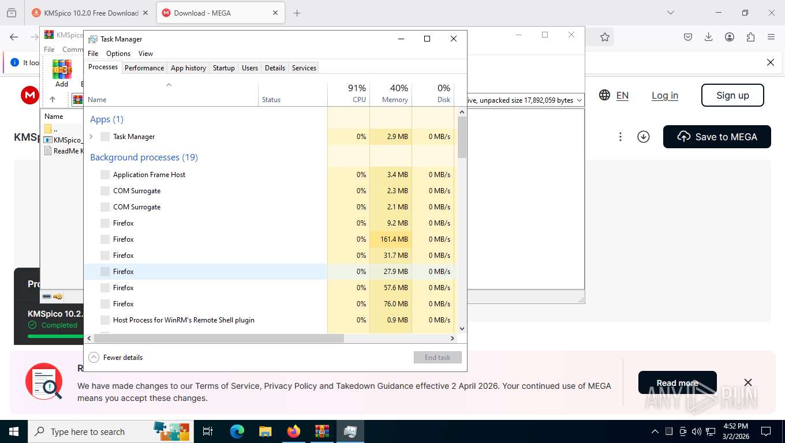Click the MEGA download circle arrow icon

(x=644, y=137)
